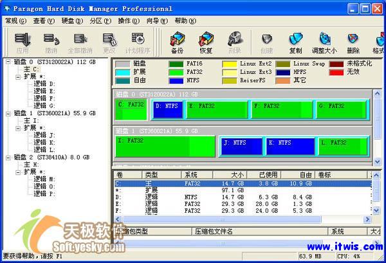Select the E: FAT32 partition block
The width and height of the screenshot is (386, 263).
[x=217, y=109]
